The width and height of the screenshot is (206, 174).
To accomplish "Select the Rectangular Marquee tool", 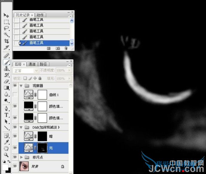I will [6, 22].
